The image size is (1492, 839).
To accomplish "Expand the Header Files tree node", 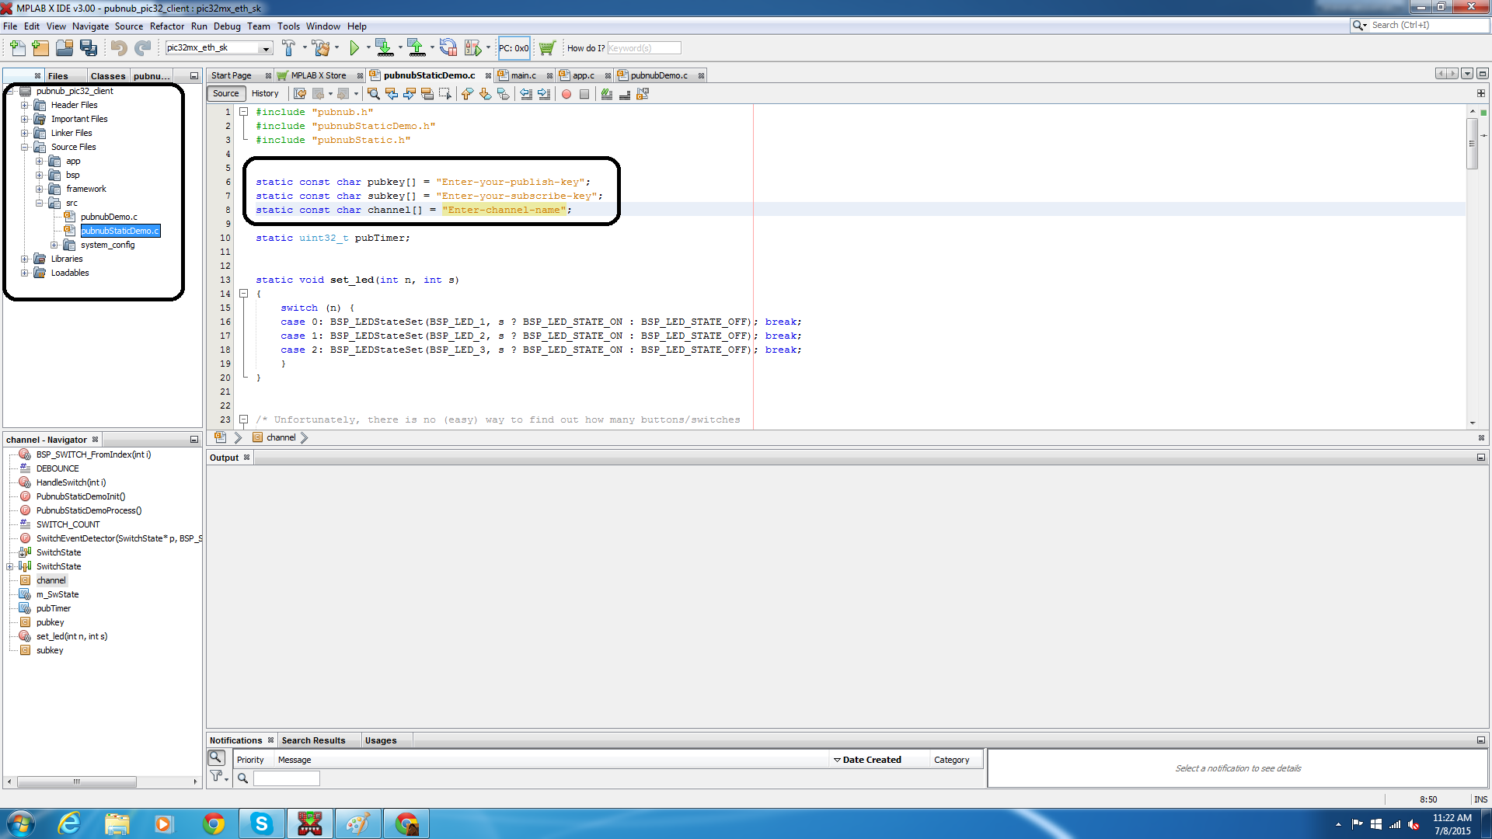I will [x=24, y=105].
